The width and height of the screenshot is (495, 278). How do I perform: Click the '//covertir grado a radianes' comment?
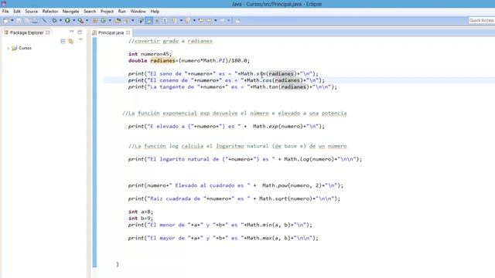pyautogui.click(x=170, y=41)
